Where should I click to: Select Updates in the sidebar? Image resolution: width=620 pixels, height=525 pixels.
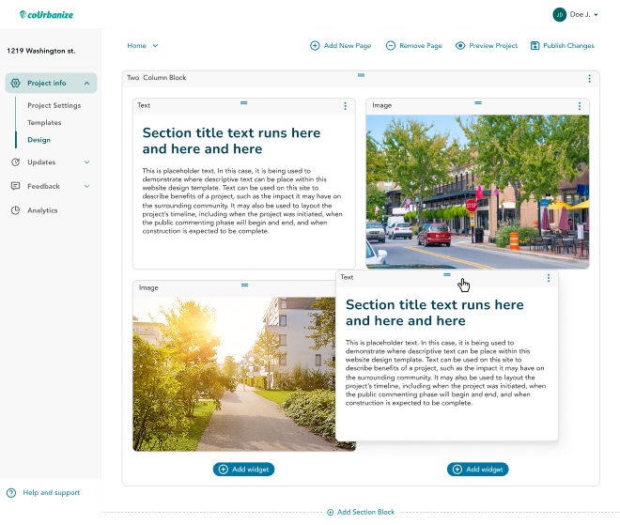click(41, 162)
